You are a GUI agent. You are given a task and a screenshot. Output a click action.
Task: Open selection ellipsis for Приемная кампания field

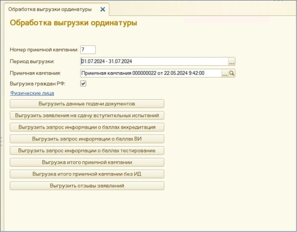click(224, 73)
